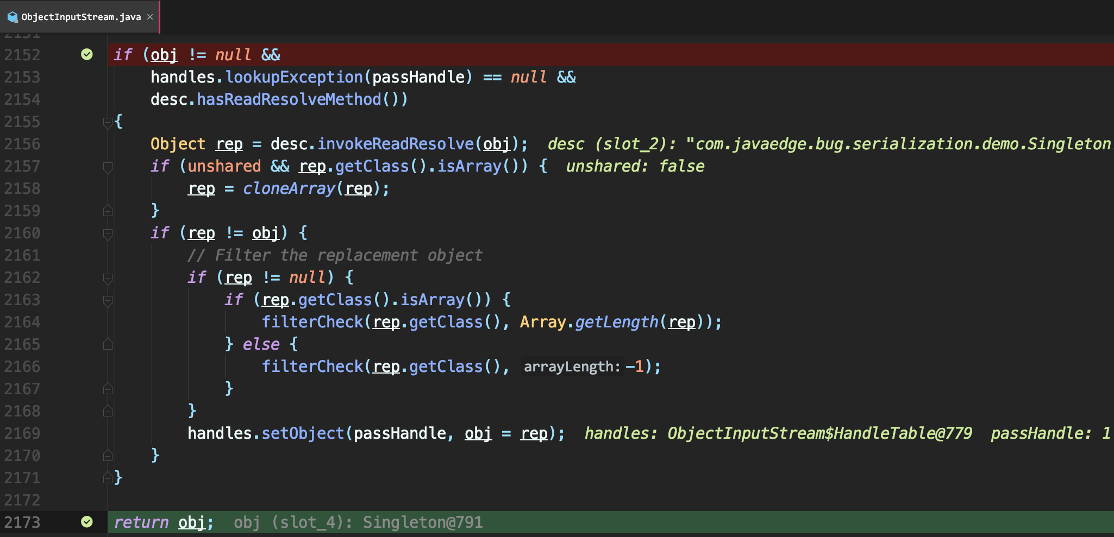Click the lookupException method call
The height and width of the screenshot is (537, 1114).
(x=294, y=77)
